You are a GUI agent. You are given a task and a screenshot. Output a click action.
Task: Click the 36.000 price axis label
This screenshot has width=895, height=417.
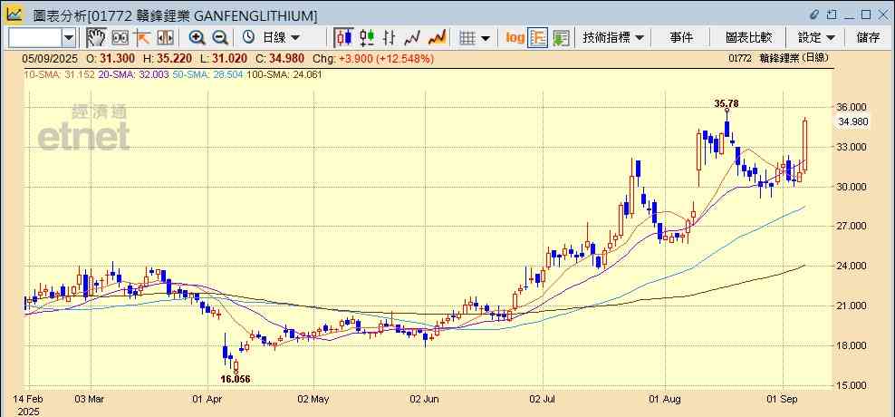tap(849, 107)
